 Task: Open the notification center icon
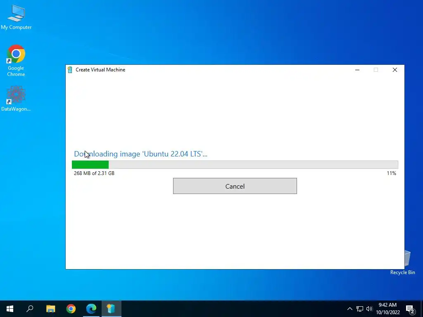pyautogui.click(x=410, y=309)
